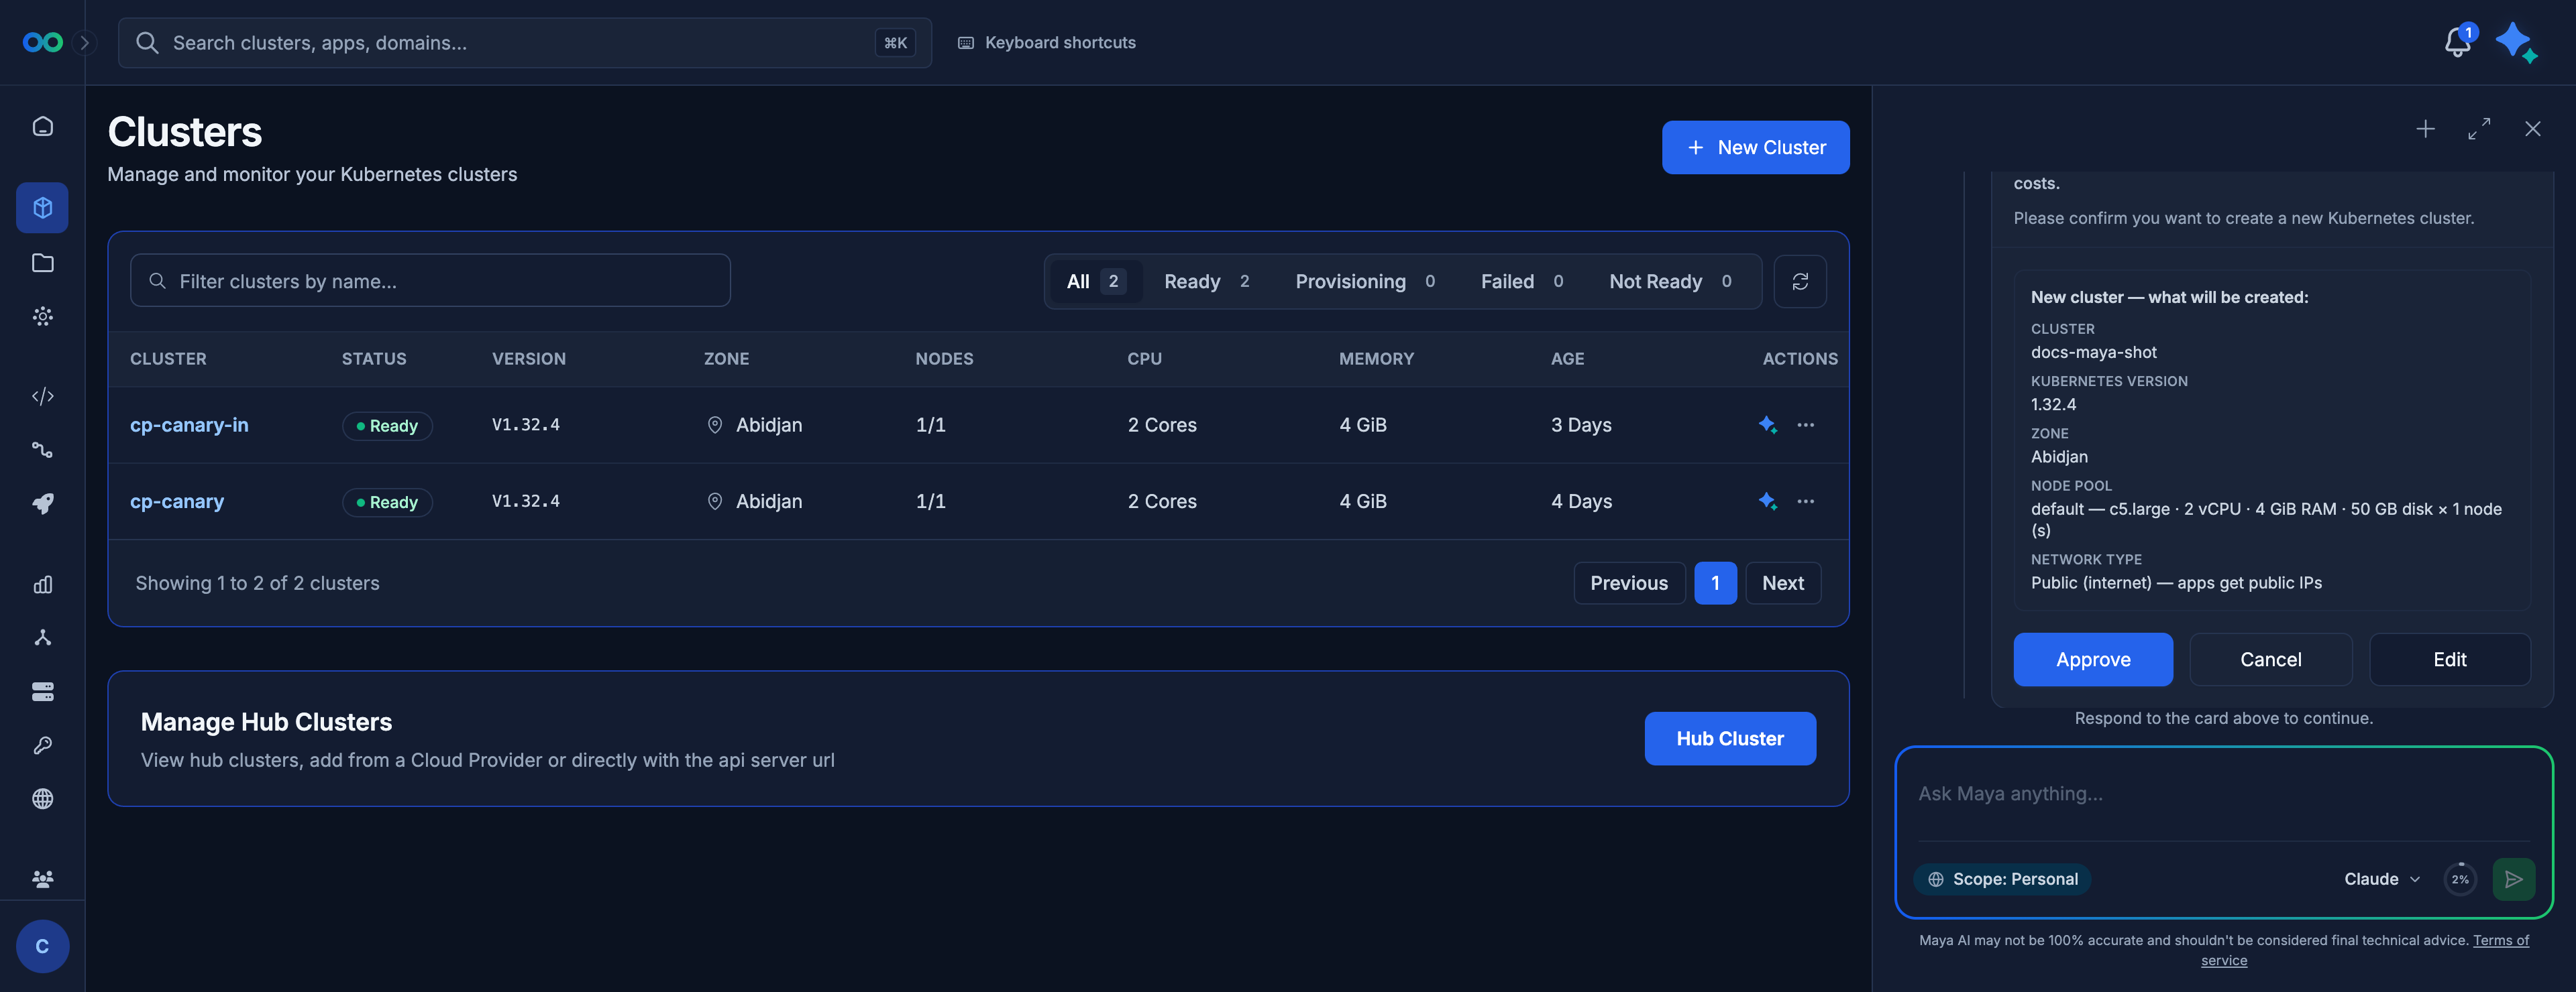Viewport: 2576px width, 992px height.
Task: Select the All clusters filter tab
Action: click(1096, 282)
